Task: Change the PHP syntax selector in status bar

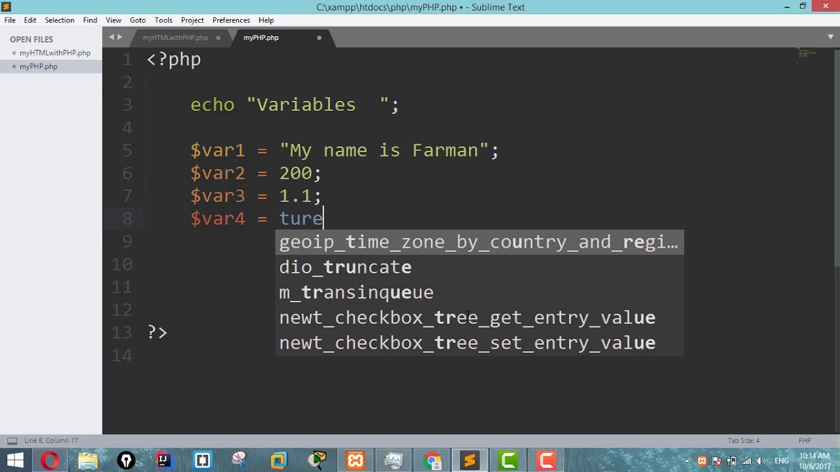Action: pos(805,441)
